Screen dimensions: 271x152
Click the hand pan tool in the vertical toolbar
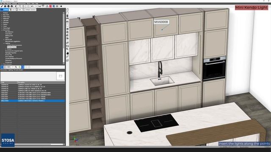(67, 53)
